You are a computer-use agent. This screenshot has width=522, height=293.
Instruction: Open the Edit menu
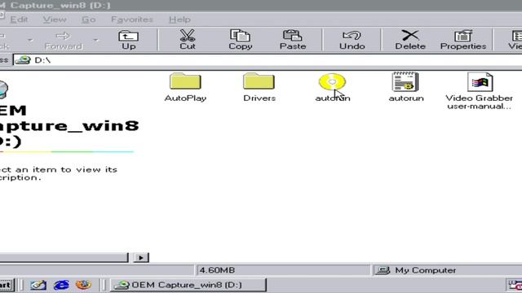(x=19, y=20)
